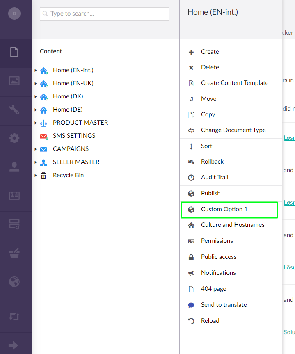The image size is (295, 354).
Task: Expand the Home (EN-int.) tree node
Action: [x=35, y=70]
